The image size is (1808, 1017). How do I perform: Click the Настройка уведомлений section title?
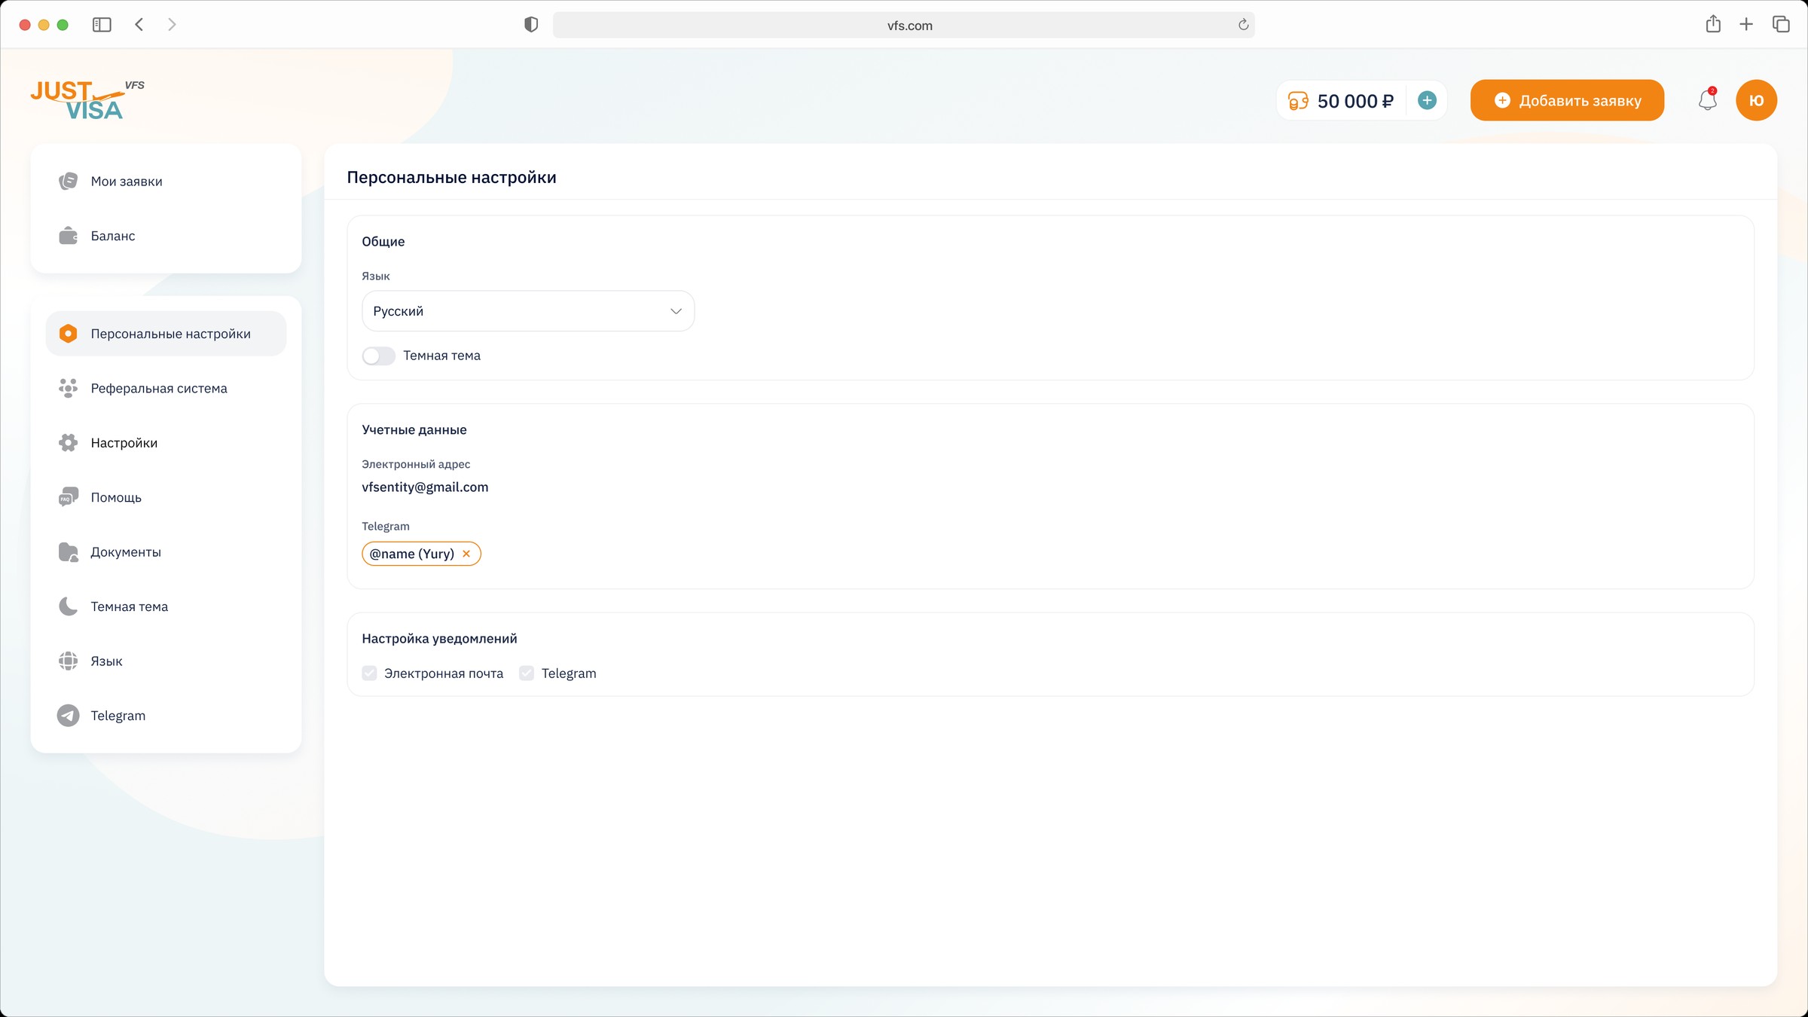[x=439, y=639]
